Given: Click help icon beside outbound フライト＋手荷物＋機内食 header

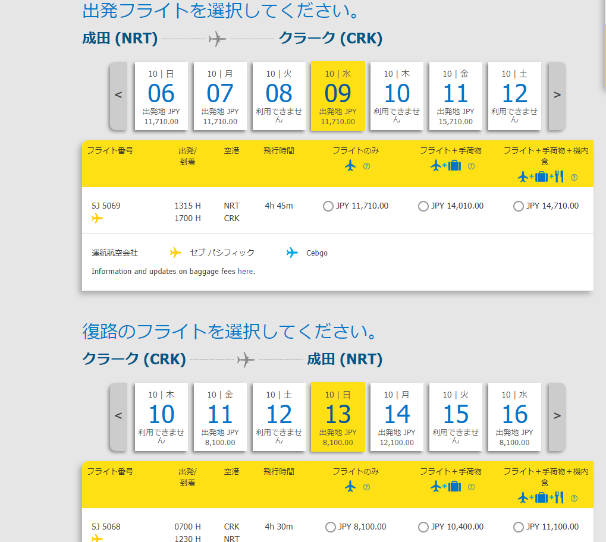Looking at the screenshot, I should click(x=574, y=177).
